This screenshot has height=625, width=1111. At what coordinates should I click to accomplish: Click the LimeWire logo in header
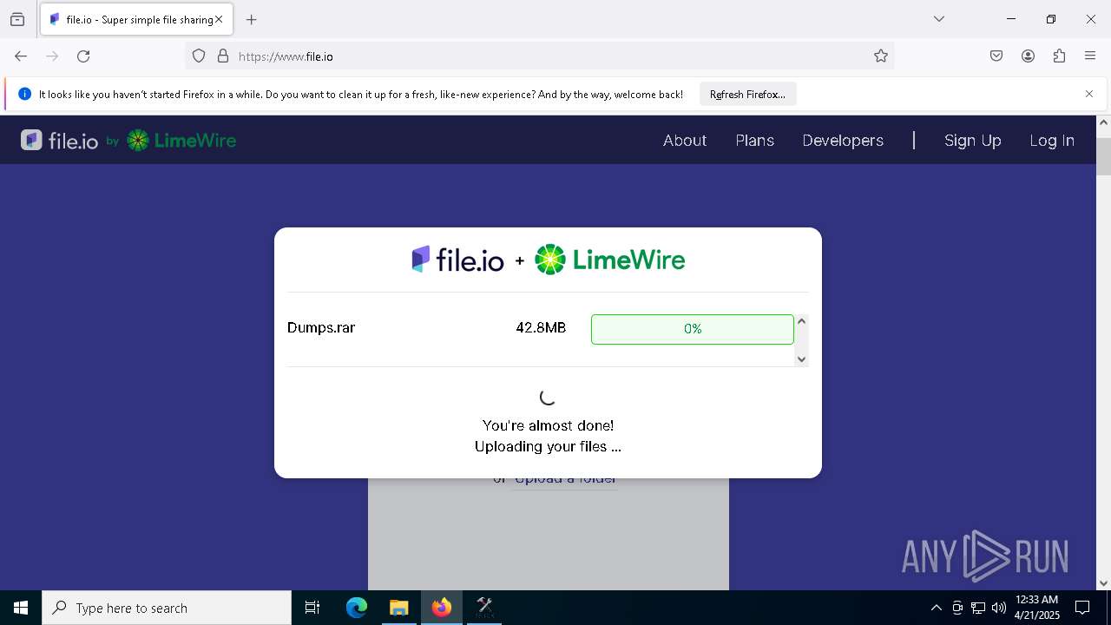click(181, 141)
